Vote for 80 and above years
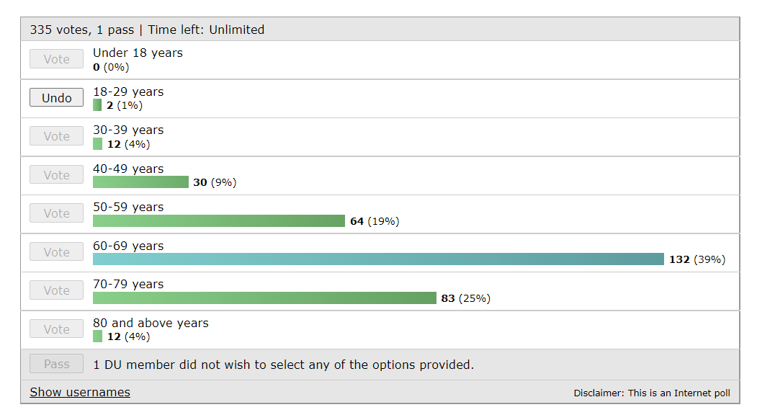 click(56, 329)
